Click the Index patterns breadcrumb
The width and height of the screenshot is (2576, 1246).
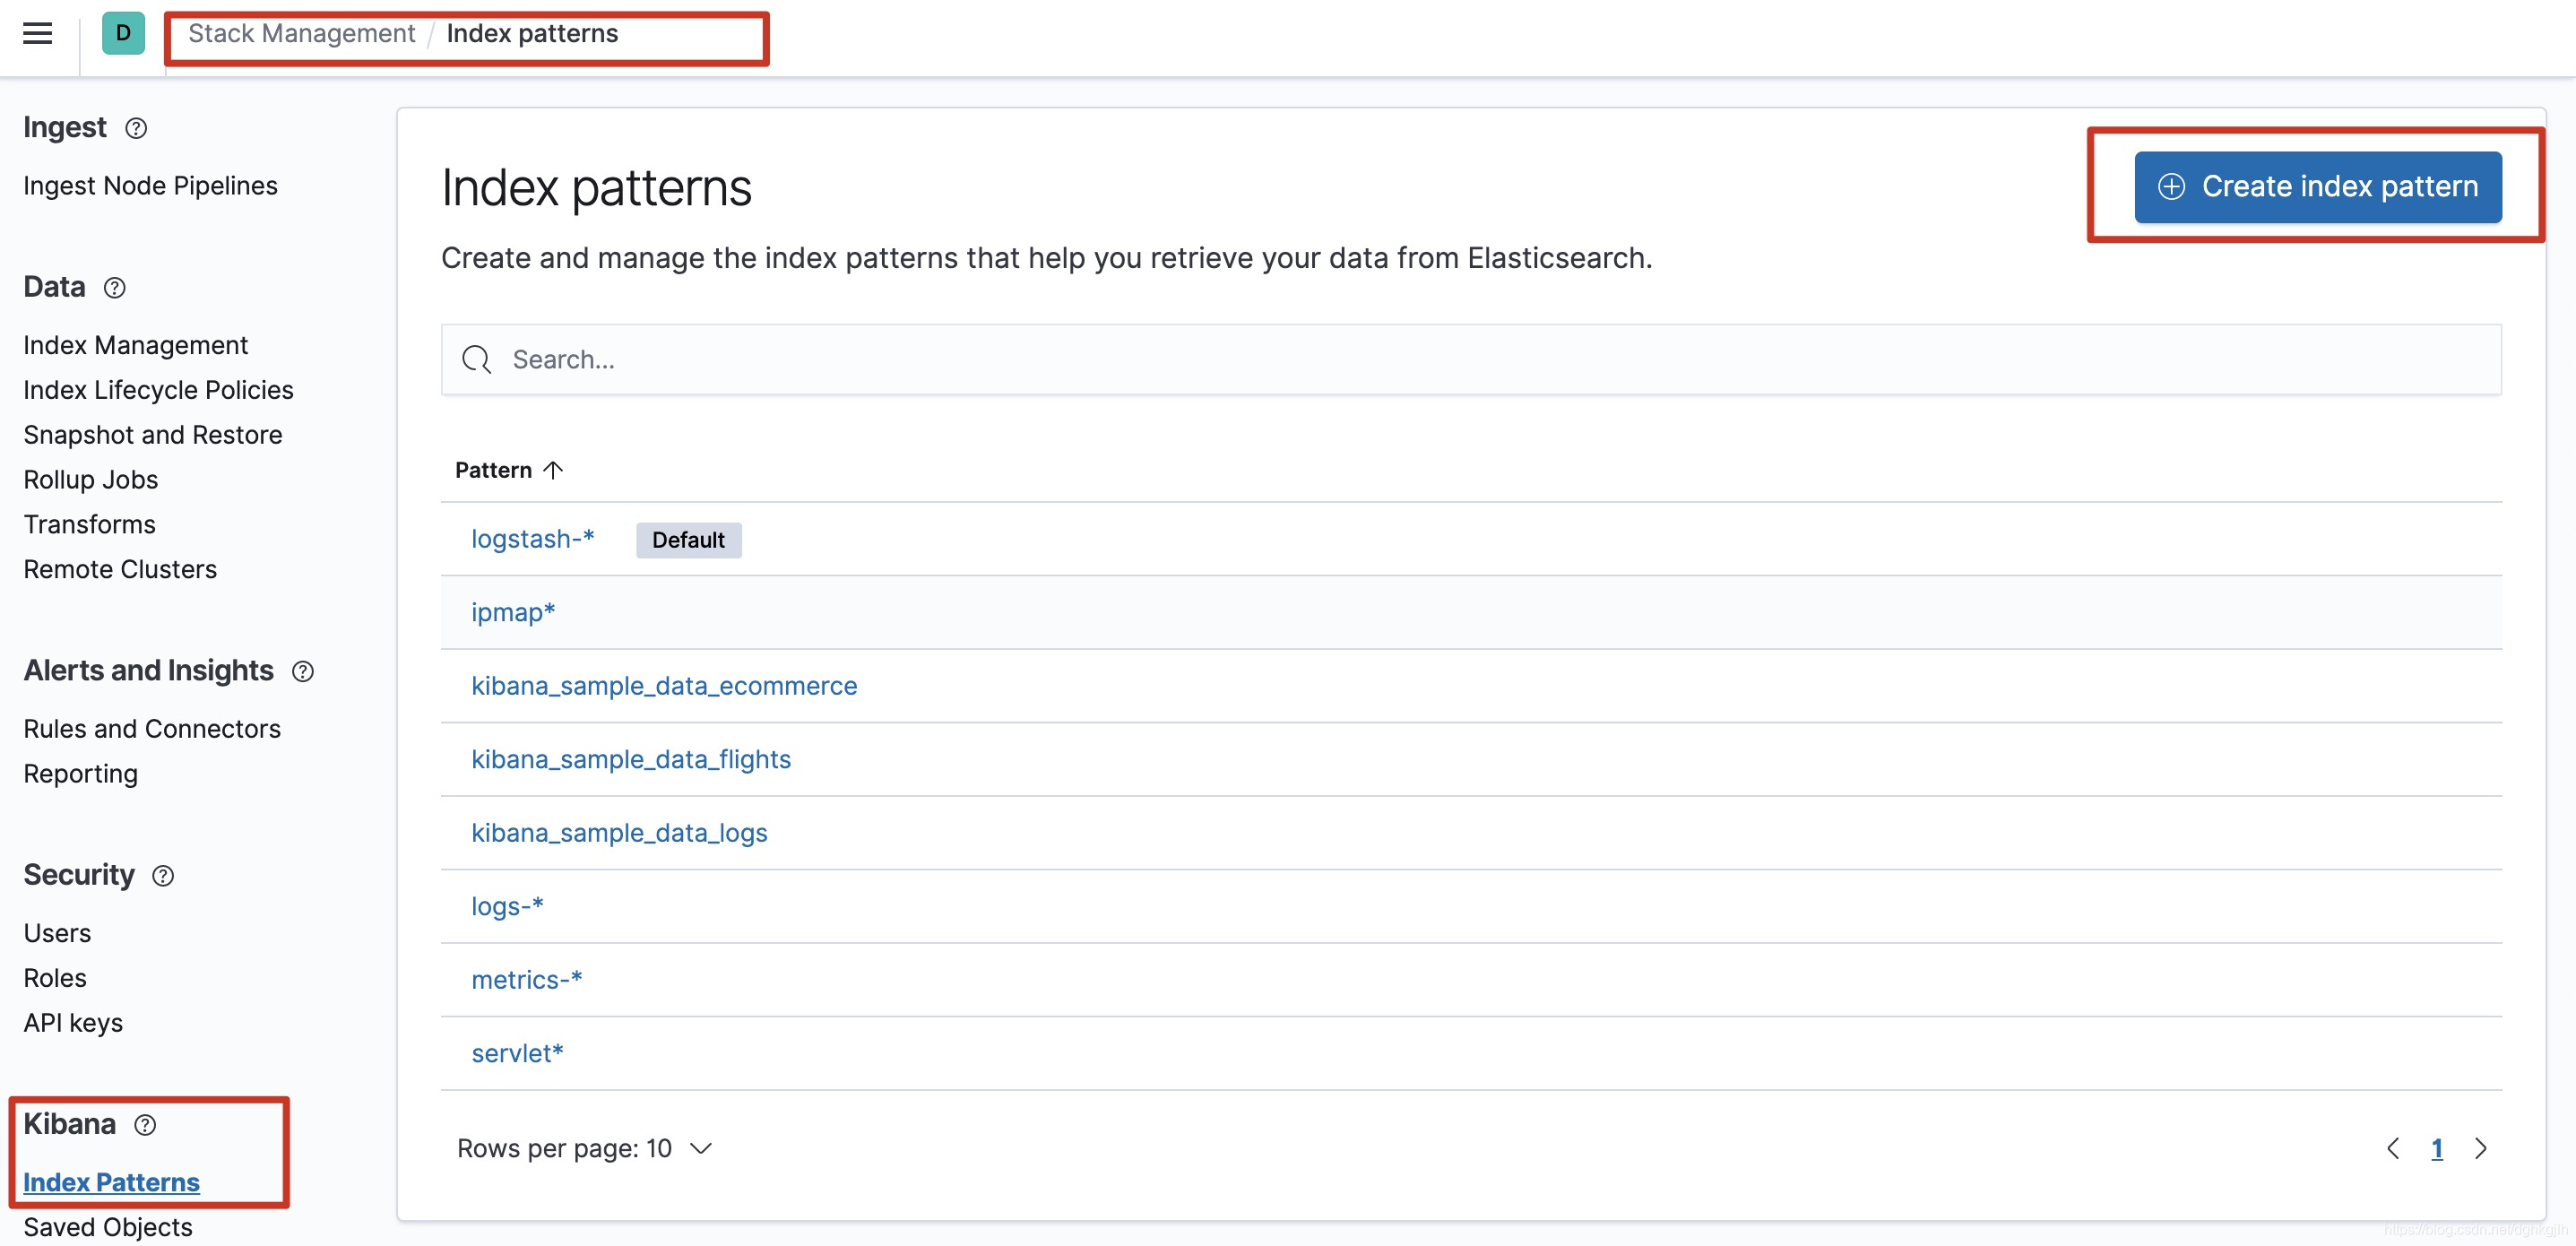(x=532, y=33)
